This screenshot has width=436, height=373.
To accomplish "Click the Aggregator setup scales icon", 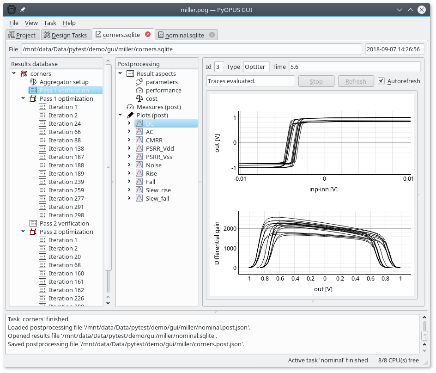I will point(33,82).
